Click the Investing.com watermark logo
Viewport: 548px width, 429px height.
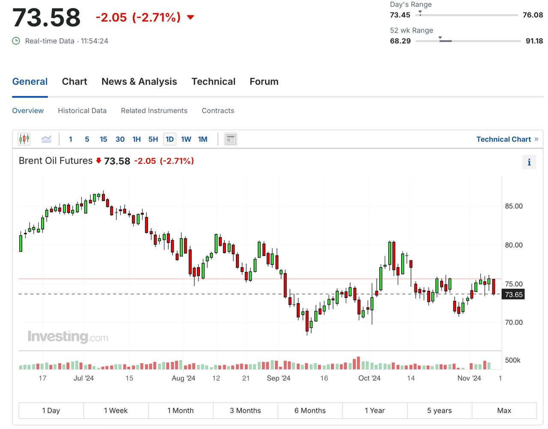point(68,337)
